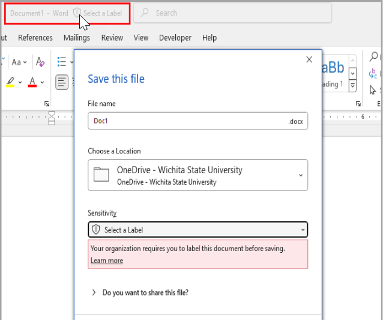
Task: Open the Help tab
Action: click(210, 38)
